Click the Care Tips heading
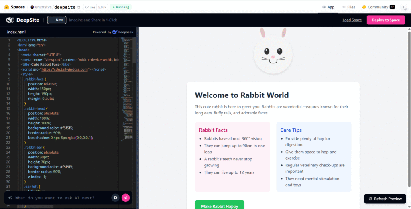 (291, 130)
